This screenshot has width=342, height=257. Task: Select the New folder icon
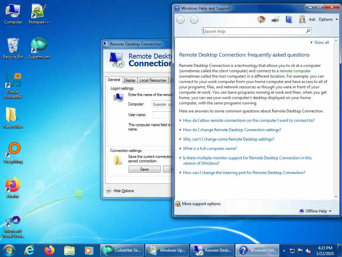pyautogui.click(x=13, y=118)
